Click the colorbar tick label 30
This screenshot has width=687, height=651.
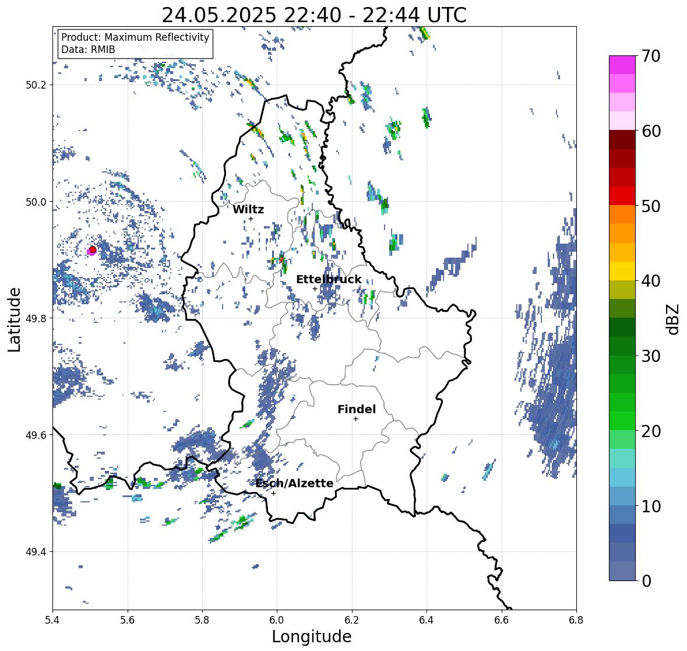point(651,356)
